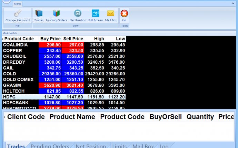Open the Log tab
238x148 pixels.
tap(164, 146)
